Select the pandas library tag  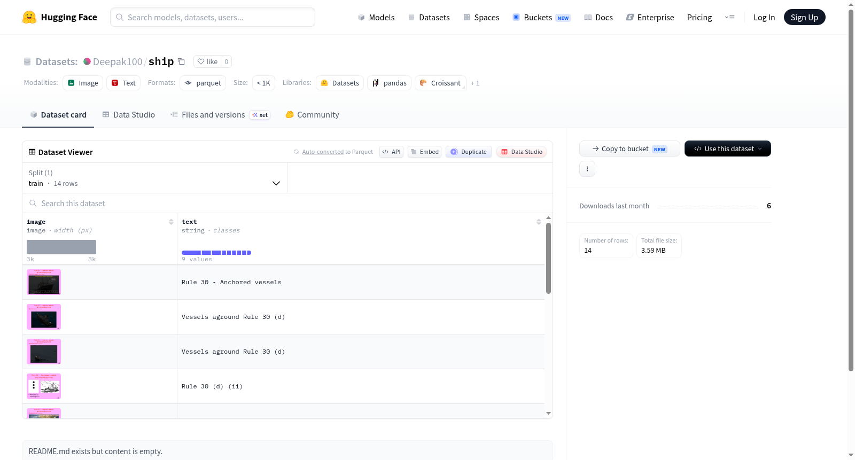389,83
